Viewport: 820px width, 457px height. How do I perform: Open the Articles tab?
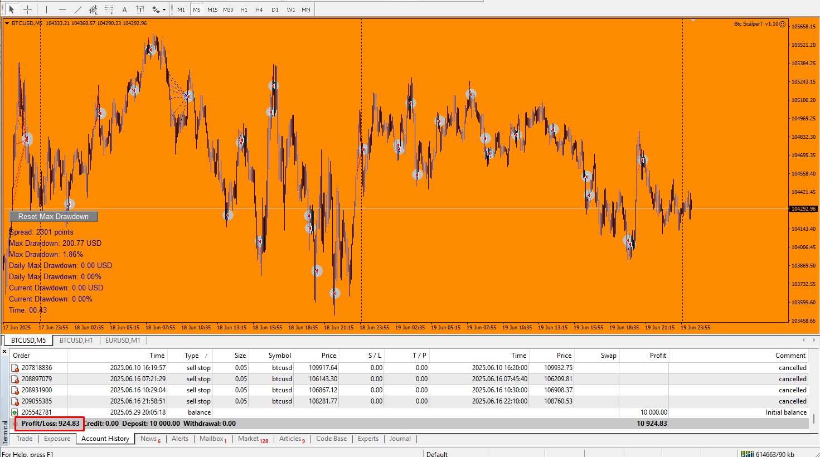tap(292, 439)
